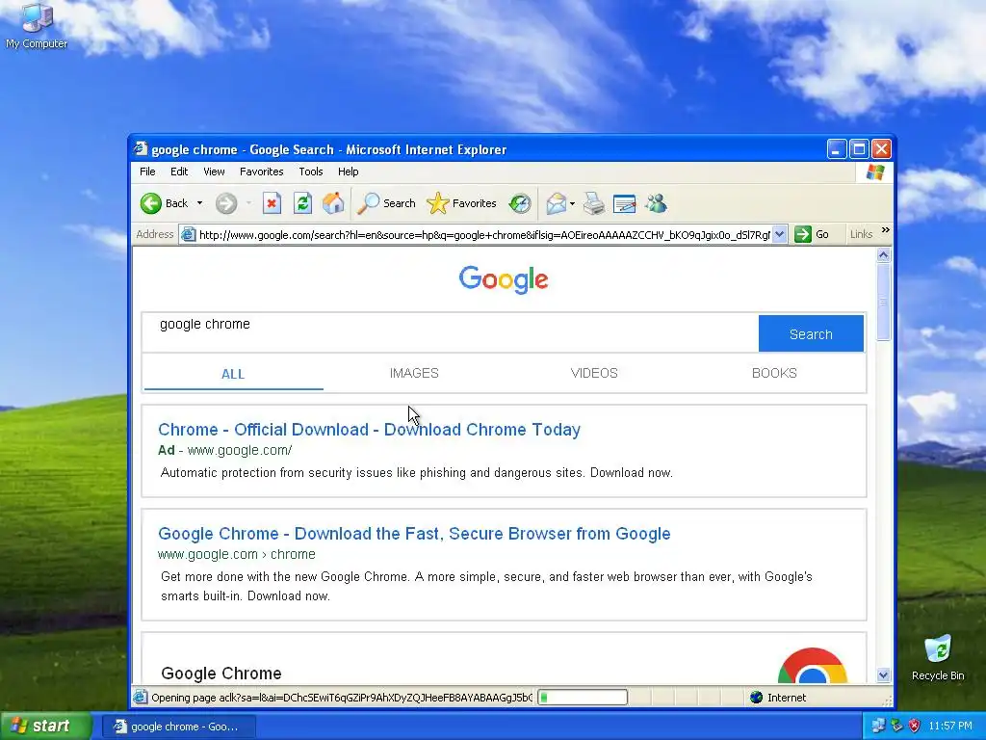Open the Edit menu
The height and width of the screenshot is (740, 986).
point(179,172)
